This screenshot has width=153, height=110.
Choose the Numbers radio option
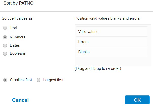[x=5, y=37]
